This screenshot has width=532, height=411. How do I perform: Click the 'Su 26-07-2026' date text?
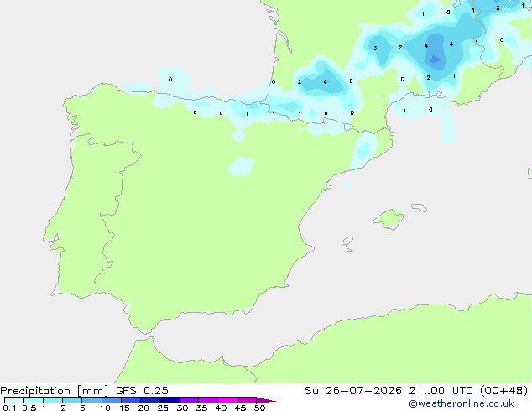pyautogui.click(x=353, y=391)
